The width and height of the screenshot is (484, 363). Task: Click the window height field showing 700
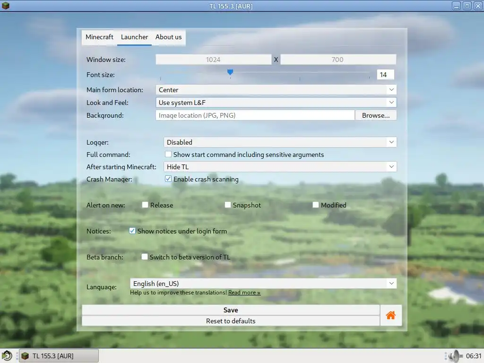point(338,60)
